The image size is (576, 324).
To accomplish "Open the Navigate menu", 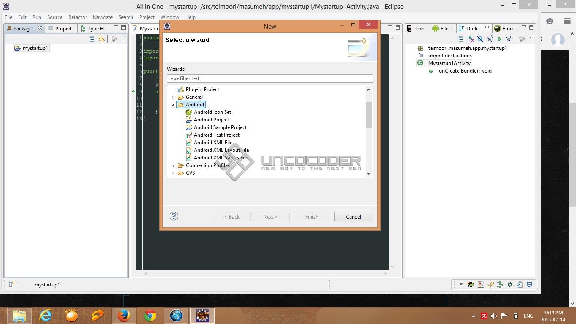I will [x=102, y=17].
